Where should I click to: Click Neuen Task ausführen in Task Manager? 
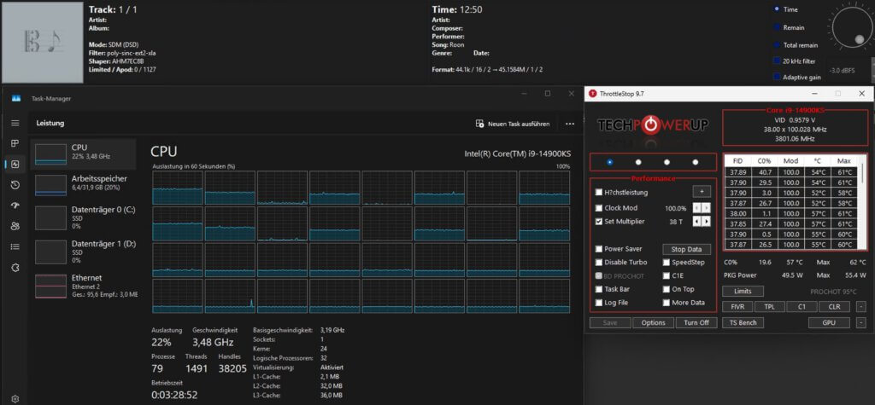pos(513,124)
